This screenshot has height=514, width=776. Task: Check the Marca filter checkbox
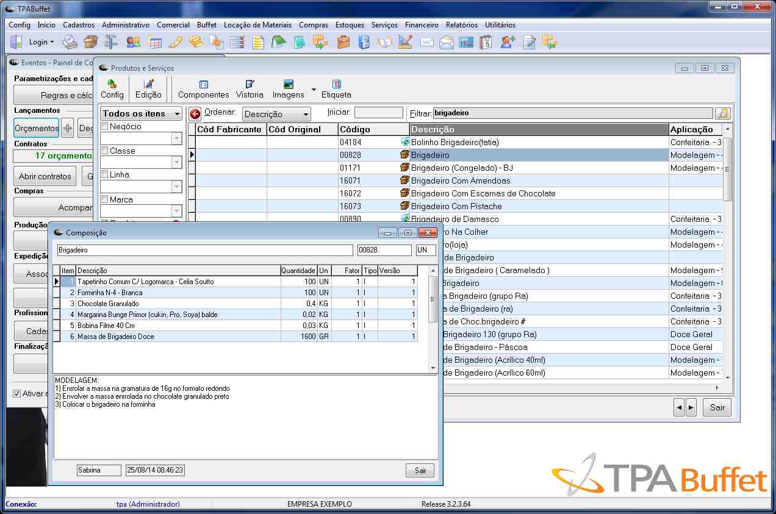(x=104, y=199)
